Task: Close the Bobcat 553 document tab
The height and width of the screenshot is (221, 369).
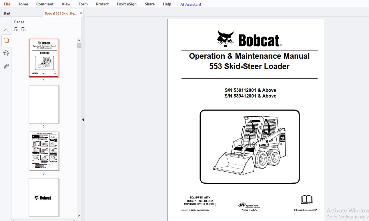Action: [81, 13]
